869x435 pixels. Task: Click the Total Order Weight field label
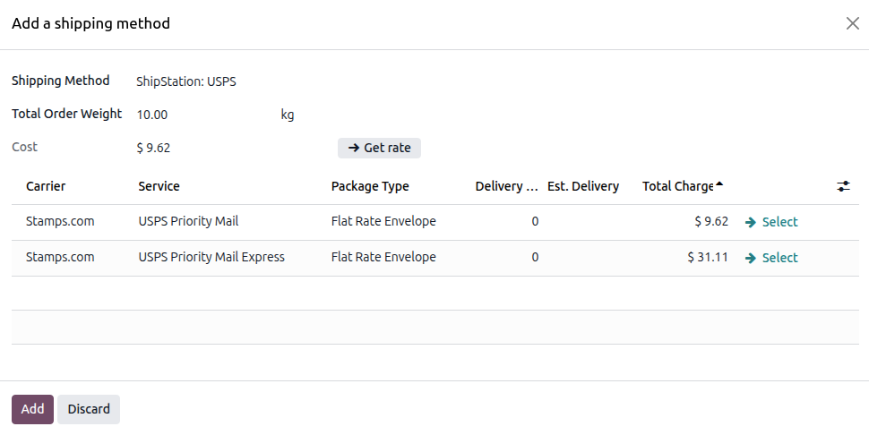pyautogui.click(x=66, y=114)
